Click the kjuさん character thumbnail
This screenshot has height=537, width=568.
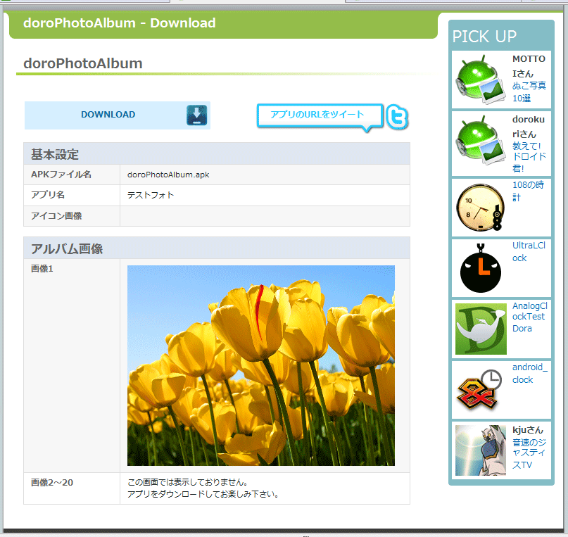tap(481, 450)
